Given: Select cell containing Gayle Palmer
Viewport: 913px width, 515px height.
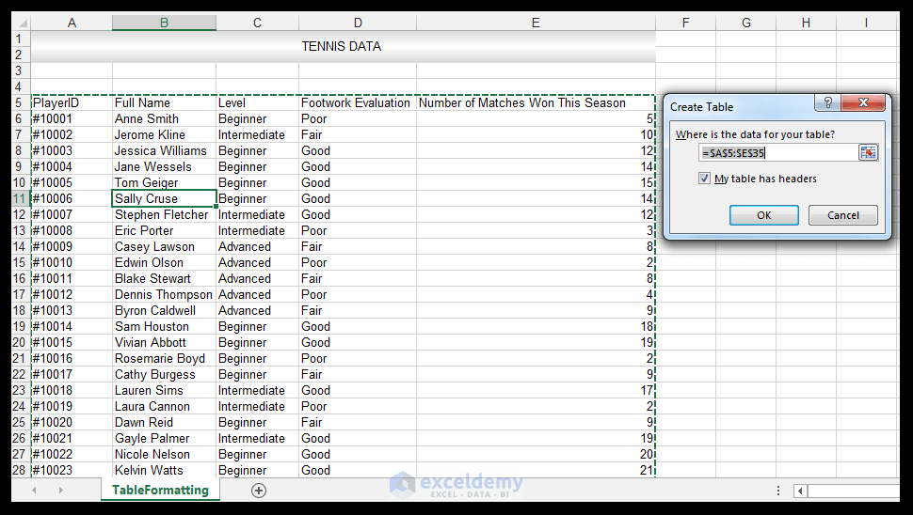Looking at the screenshot, I should click(164, 438).
